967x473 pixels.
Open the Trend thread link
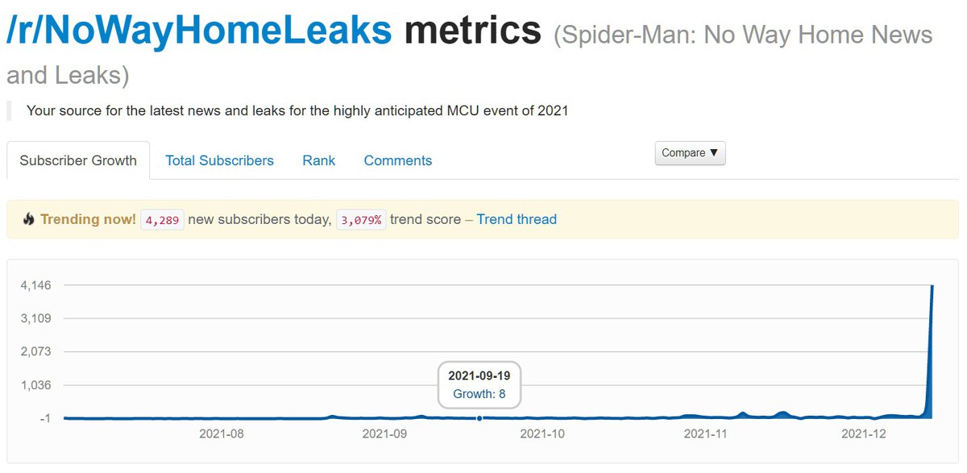point(517,219)
